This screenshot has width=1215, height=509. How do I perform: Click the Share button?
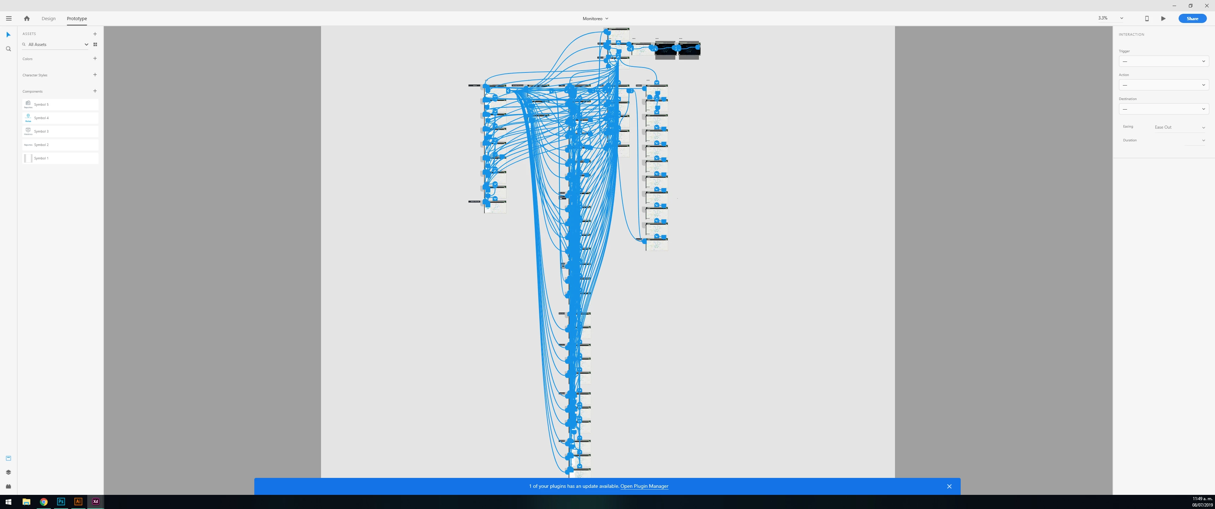coord(1192,18)
